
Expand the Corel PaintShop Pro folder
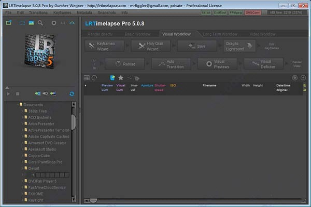point(23,162)
